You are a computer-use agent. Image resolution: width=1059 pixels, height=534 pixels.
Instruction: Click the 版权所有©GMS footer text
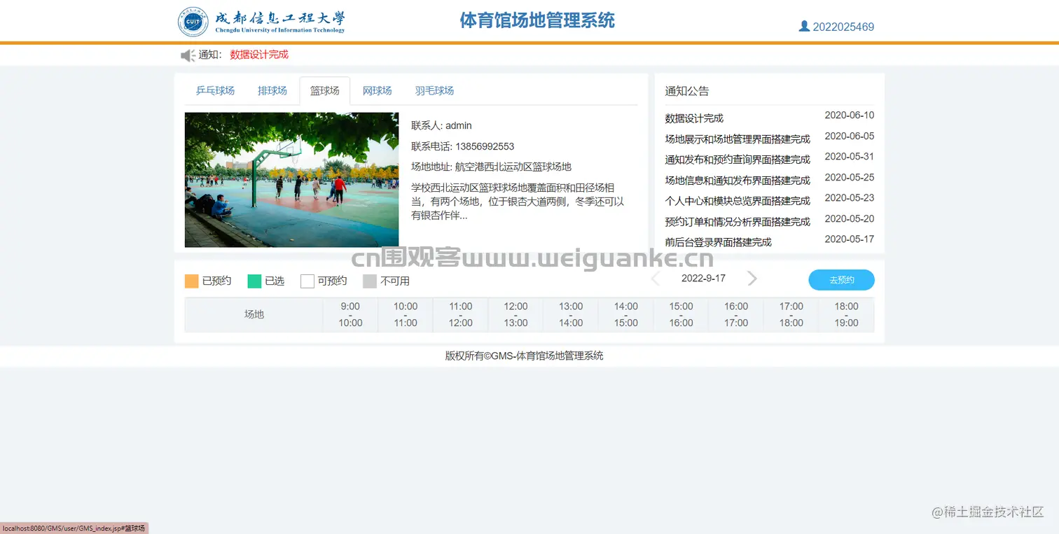click(x=525, y=356)
